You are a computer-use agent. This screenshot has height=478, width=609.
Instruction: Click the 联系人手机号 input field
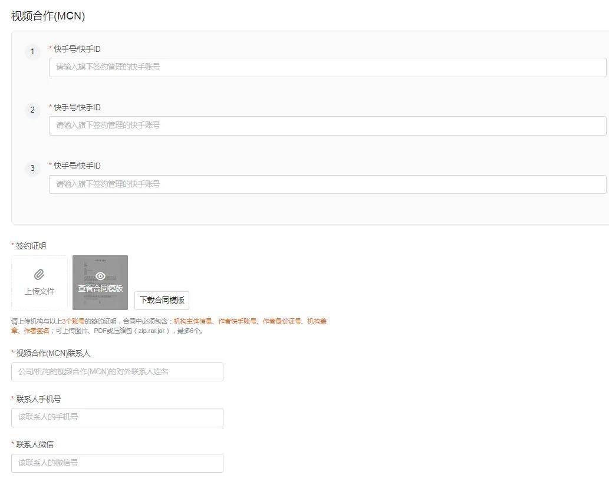pos(117,417)
